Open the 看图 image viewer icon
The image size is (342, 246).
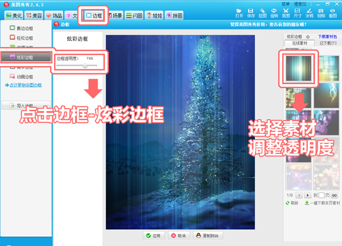tap(333, 13)
